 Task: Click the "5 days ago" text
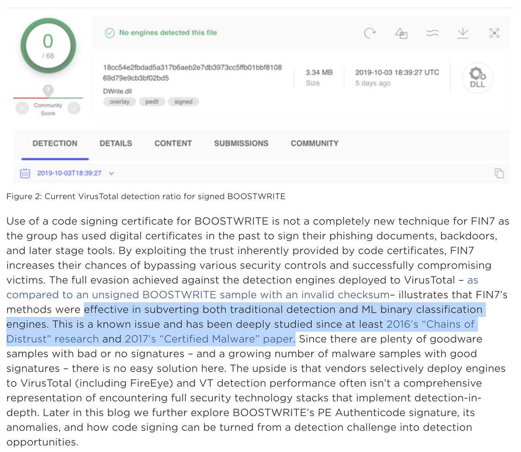(x=373, y=83)
